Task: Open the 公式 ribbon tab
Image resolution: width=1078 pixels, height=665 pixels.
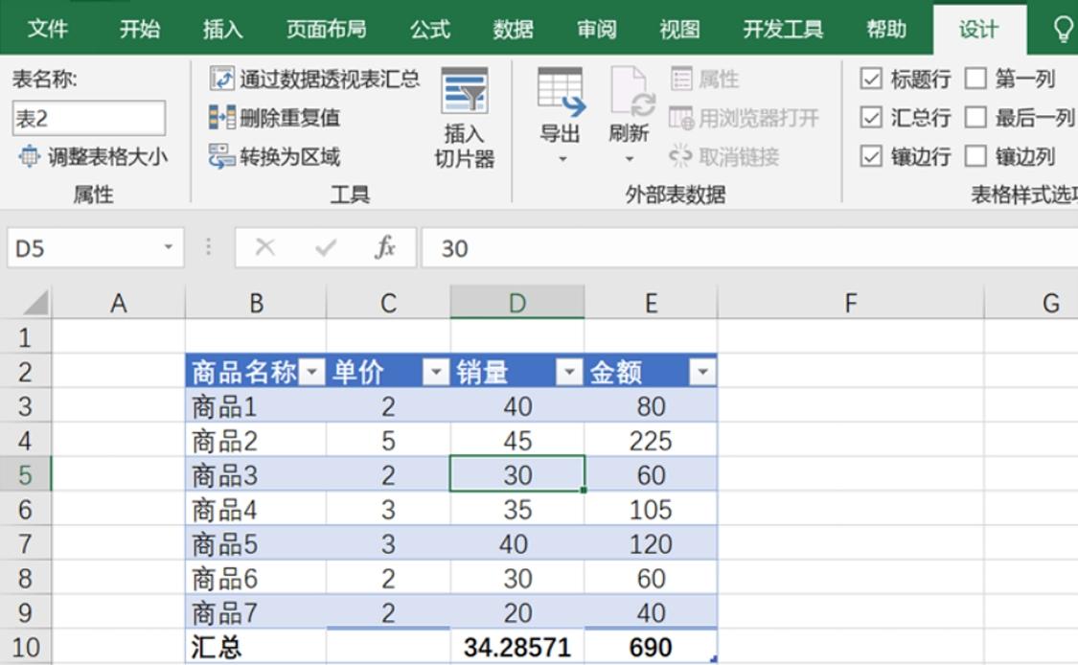Action: pyautogui.click(x=430, y=30)
